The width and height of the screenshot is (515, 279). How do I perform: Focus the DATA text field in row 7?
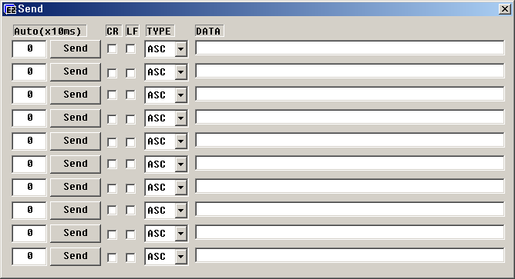[350, 186]
